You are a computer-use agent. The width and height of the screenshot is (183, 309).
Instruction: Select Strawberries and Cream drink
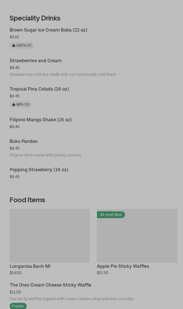pos(36,60)
